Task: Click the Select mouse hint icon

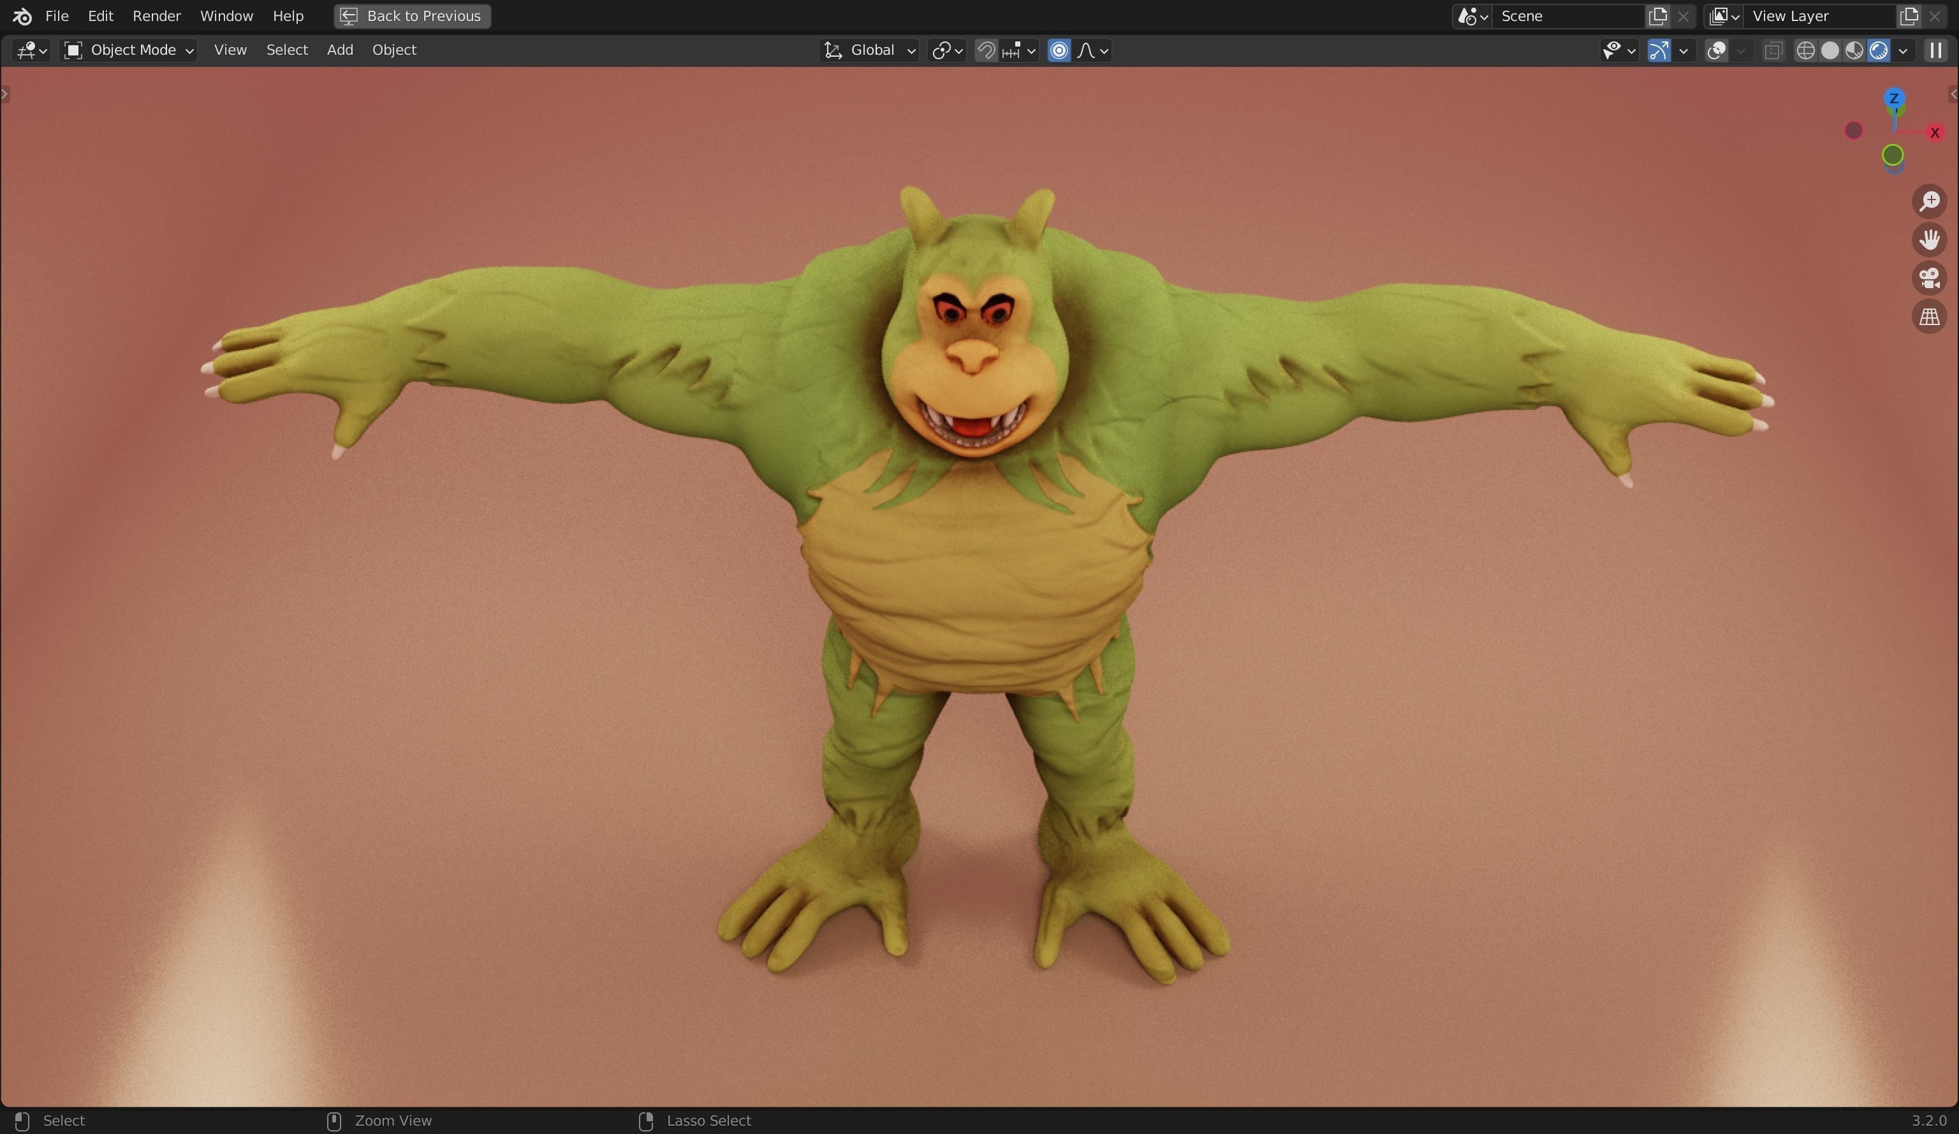Action: (x=22, y=1121)
